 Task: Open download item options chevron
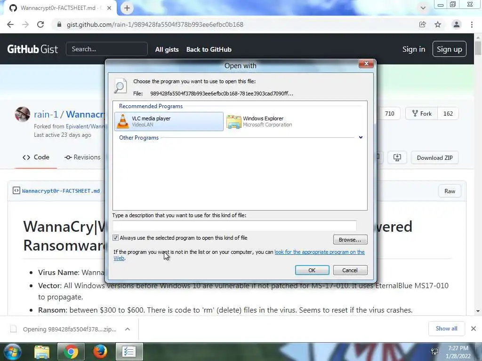[128, 329]
